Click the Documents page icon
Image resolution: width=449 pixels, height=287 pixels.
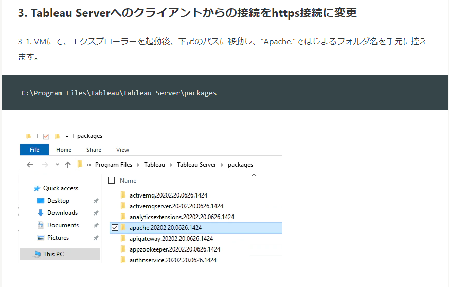(41, 225)
